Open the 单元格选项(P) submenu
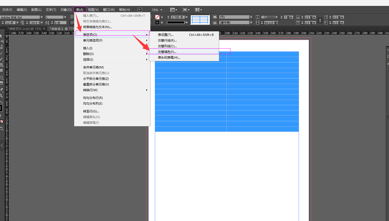Image resolution: width=389 pixels, height=221 pixels. click(x=93, y=40)
